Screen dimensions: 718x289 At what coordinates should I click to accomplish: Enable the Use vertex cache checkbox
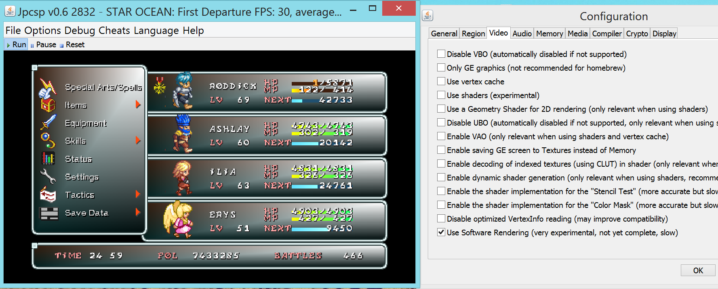(x=441, y=82)
